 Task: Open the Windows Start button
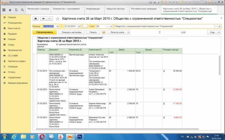pos(4,137)
